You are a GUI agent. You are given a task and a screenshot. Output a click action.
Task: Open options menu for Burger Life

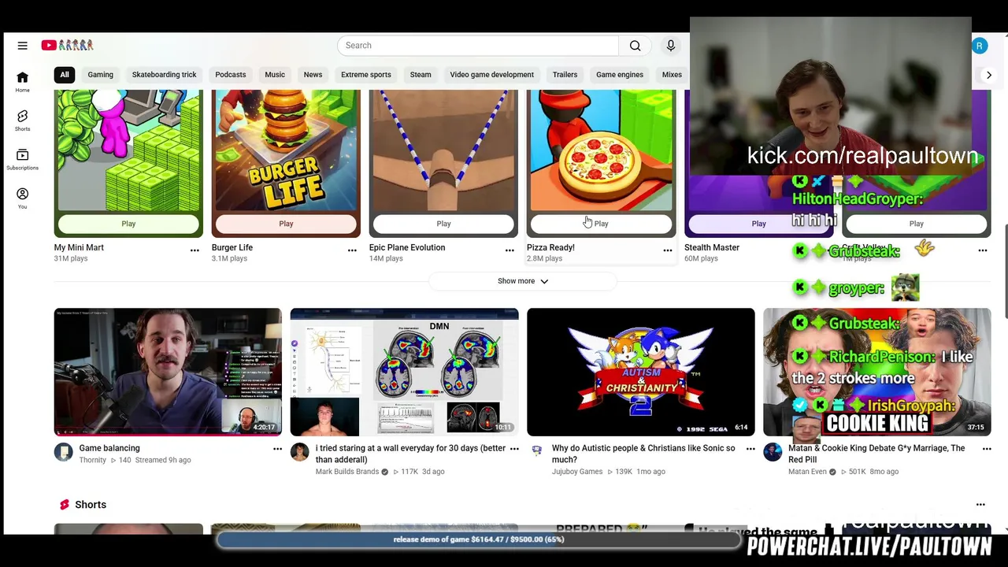(x=352, y=250)
